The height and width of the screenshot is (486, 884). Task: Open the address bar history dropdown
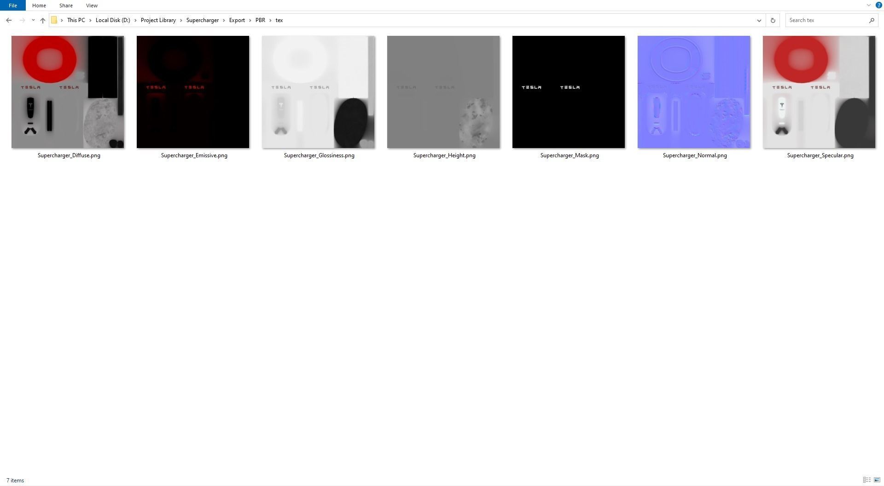pos(759,20)
